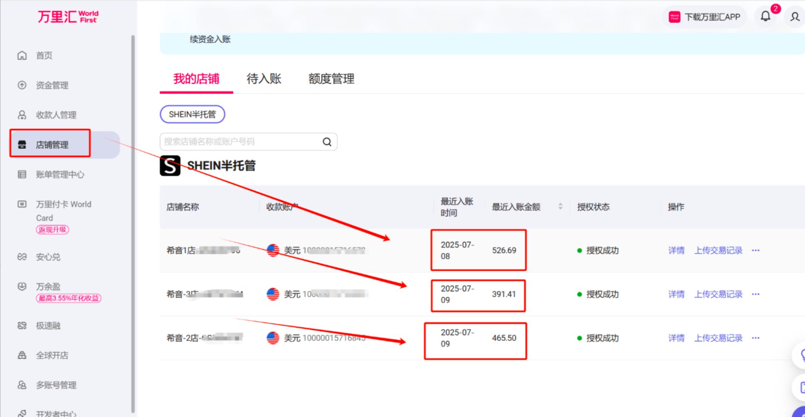Click the notification bell icon
The width and height of the screenshot is (805, 417).
click(x=765, y=17)
